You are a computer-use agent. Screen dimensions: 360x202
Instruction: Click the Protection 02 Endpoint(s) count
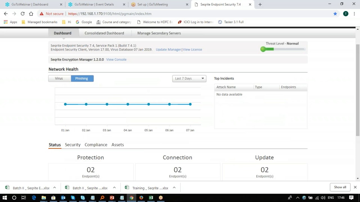tap(91, 172)
